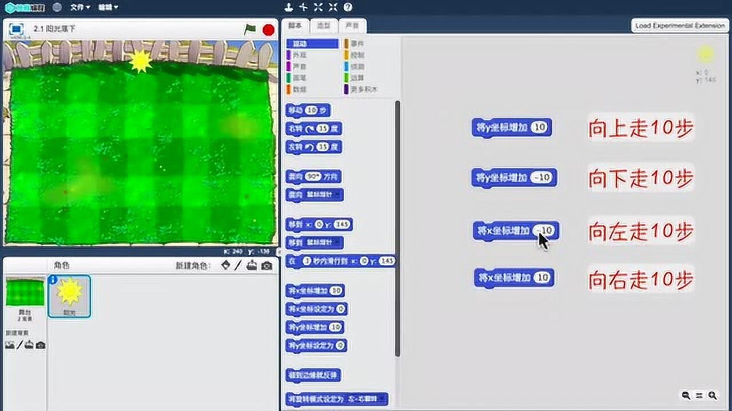Click 右转 15 度 palette block

click(313, 128)
